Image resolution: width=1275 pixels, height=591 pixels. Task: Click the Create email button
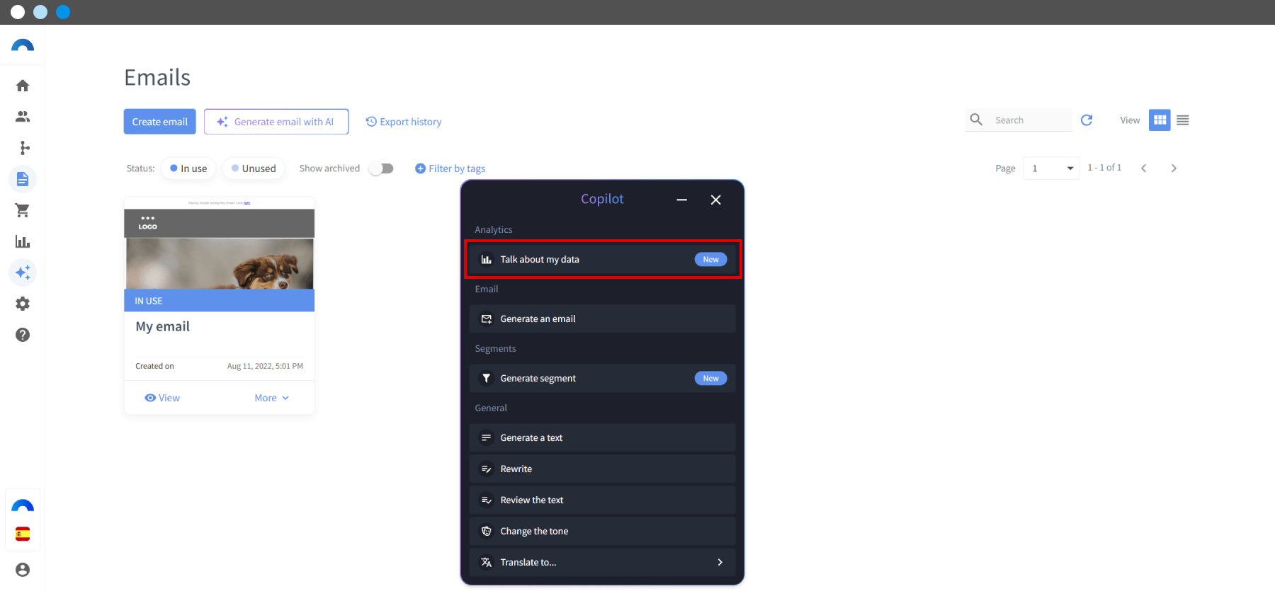(159, 122)
